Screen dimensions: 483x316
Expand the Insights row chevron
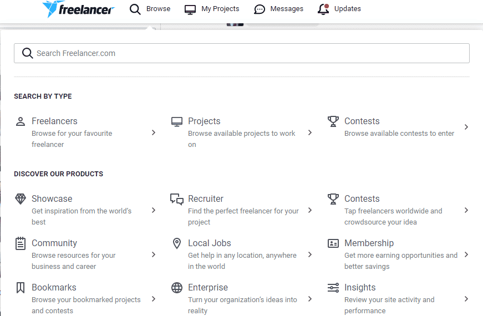pos(466,299)
